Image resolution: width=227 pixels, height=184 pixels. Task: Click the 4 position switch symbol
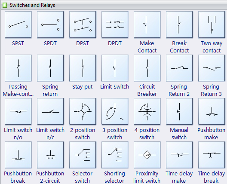tap(147, 111)
